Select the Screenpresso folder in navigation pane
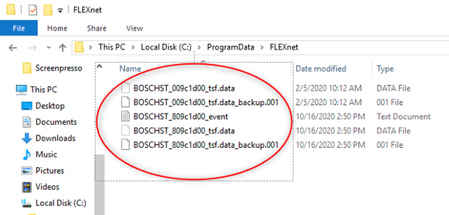Screen dimensions: 449x215 (x=58, y=68)
